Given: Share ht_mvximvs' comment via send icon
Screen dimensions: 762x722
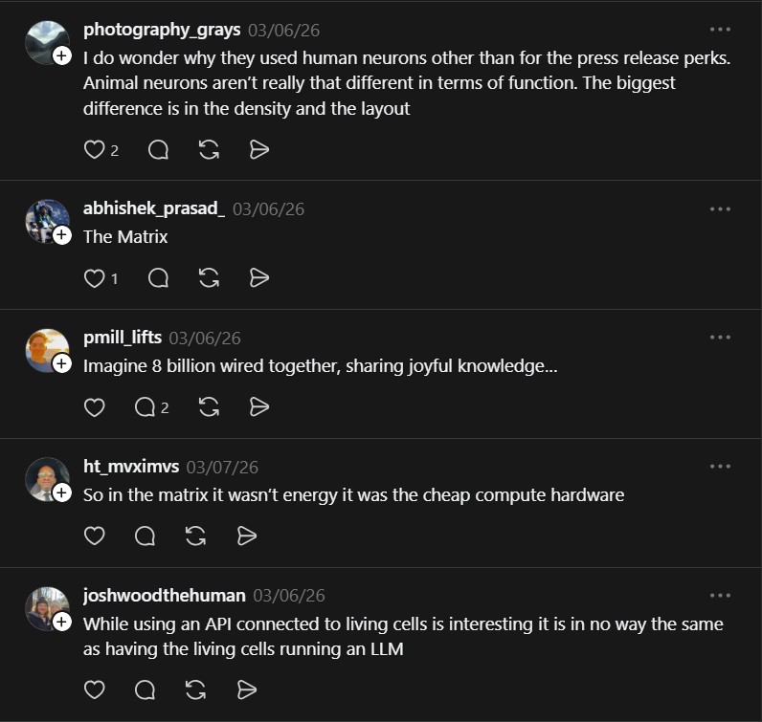Looking at the screenshot, I should 246,536.
